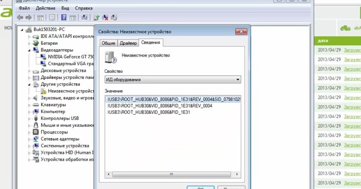Select Системные устройства tree item
Viewport: 361px width, 189px height.
coord(65,146)
